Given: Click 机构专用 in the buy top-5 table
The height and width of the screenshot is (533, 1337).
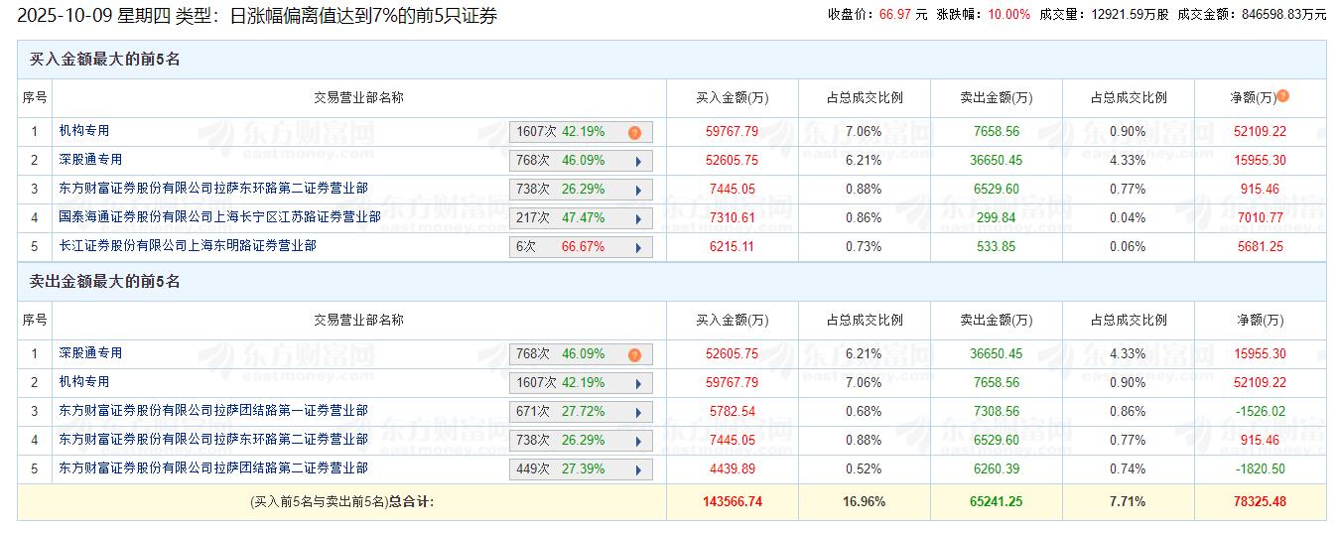Looking at the screenshot, I should 84,130.
